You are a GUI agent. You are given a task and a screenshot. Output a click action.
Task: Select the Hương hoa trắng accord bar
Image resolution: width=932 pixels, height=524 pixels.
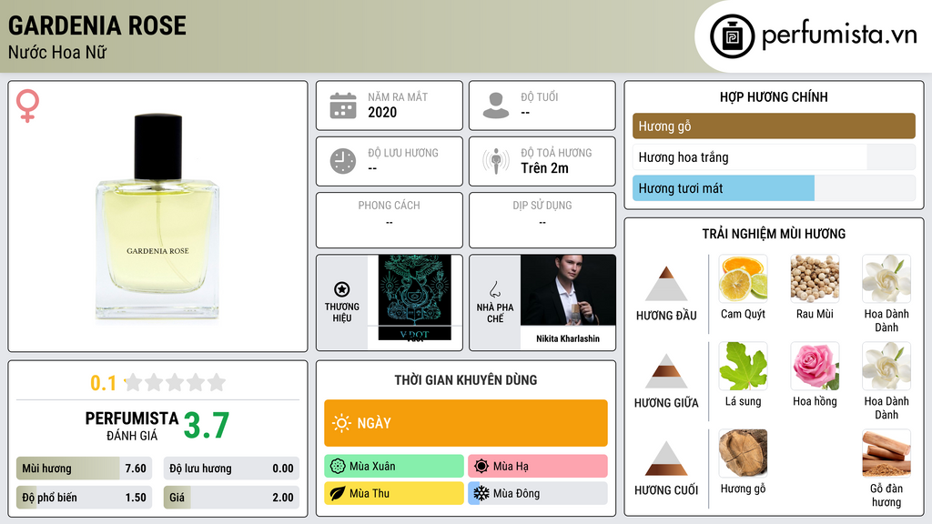pos(774,156)
